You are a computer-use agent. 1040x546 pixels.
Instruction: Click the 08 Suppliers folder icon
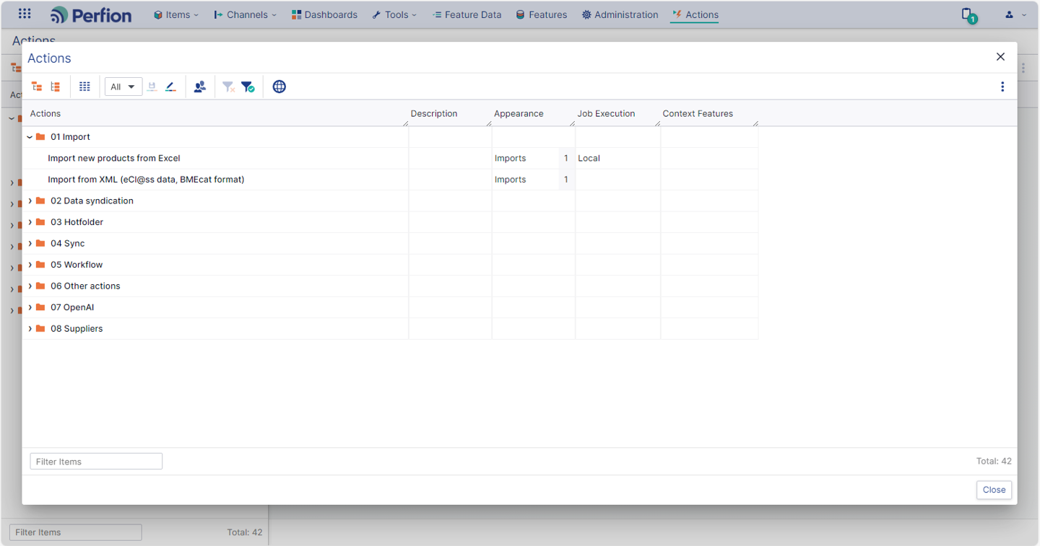(40, 328)
